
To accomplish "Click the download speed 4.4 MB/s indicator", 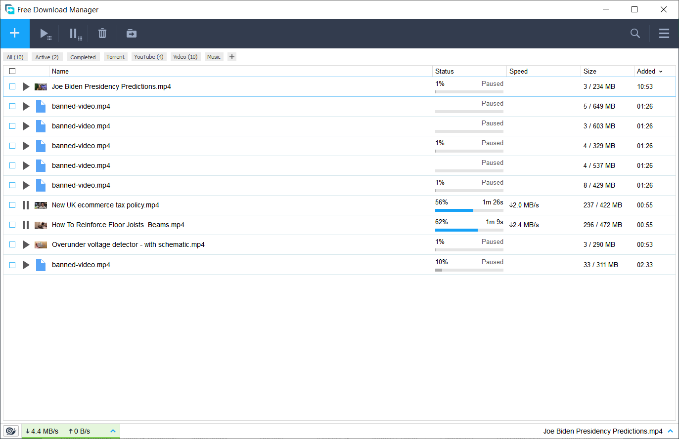I will click(42, 431).
